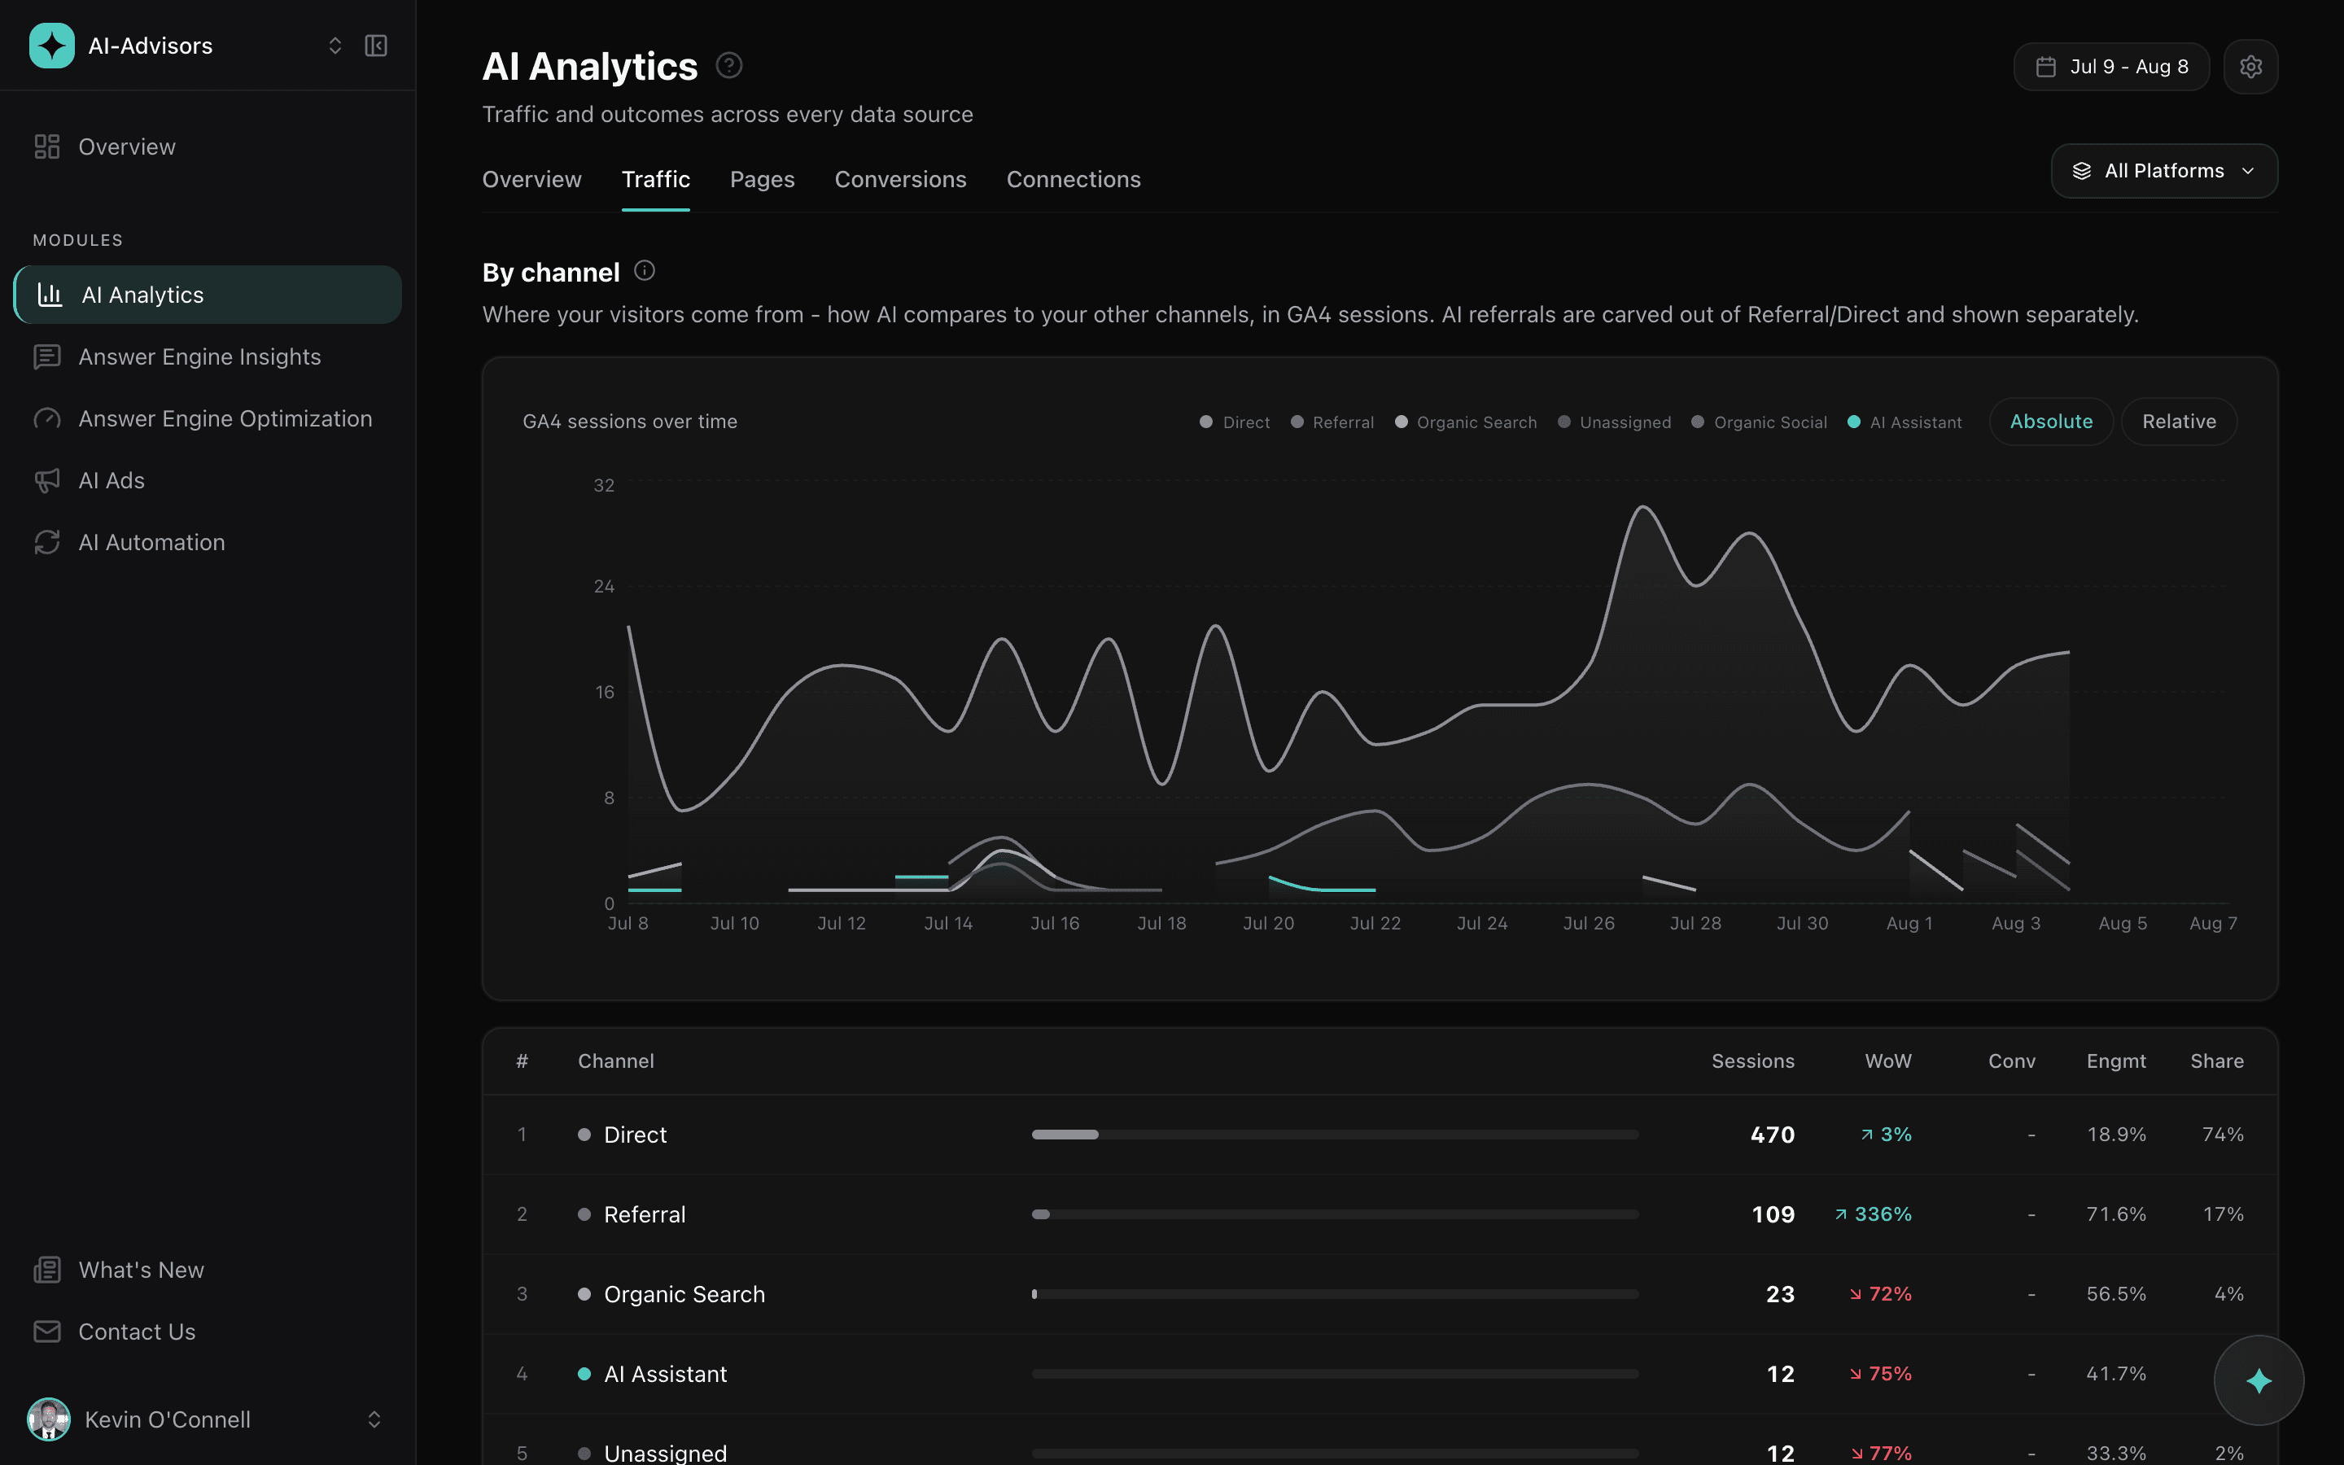
Task: Toggle the AI Assistant series in legend
Action: point(1904,422)
